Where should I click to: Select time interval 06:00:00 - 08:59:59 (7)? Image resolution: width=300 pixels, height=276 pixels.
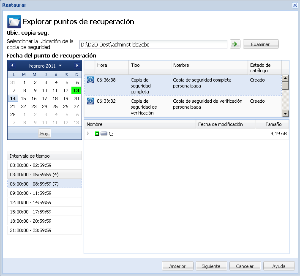point(44,183)
